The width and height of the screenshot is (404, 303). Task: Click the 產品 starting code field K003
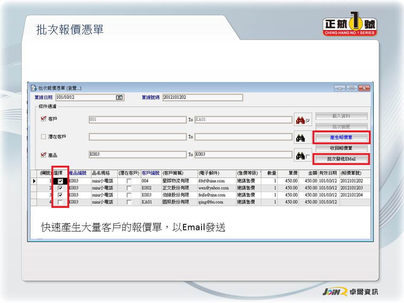pyautogui.click(x=137, y=154)
